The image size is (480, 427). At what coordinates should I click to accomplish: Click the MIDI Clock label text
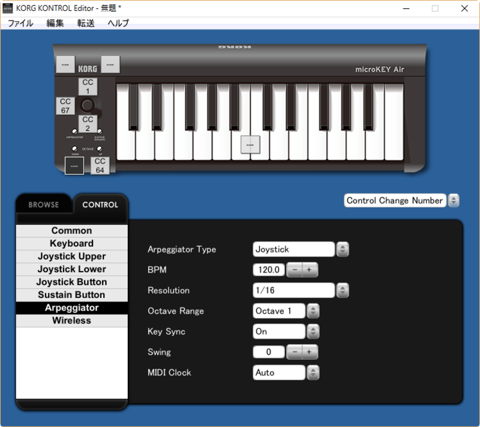[169, 372]
